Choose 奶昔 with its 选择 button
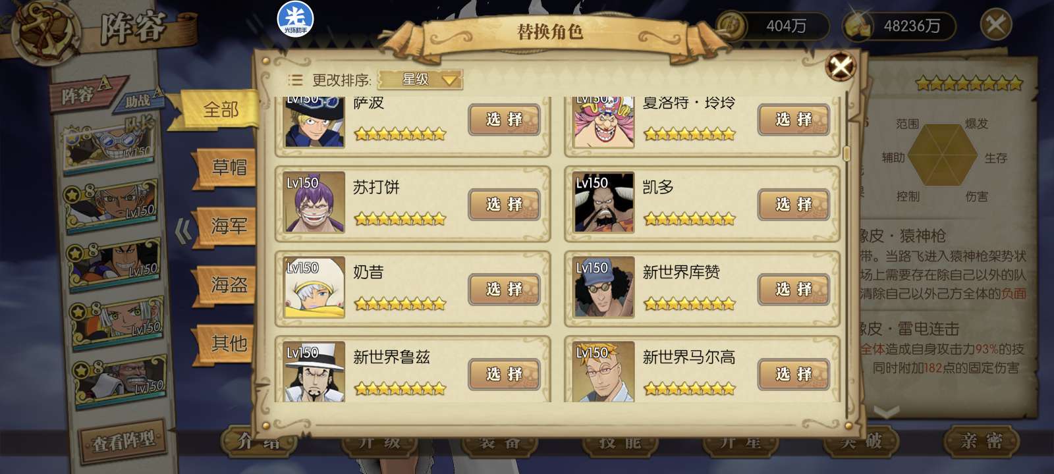The height and width of the screenshot is (474, 1054). pyautogui.click(x=504, y=289)
